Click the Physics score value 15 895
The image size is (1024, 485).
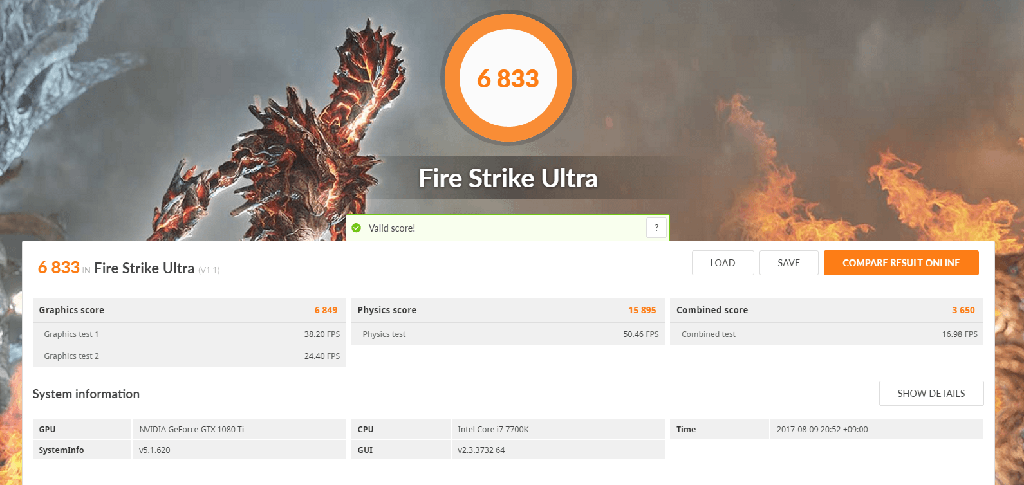pyautogui.click(x=642, y=310)
